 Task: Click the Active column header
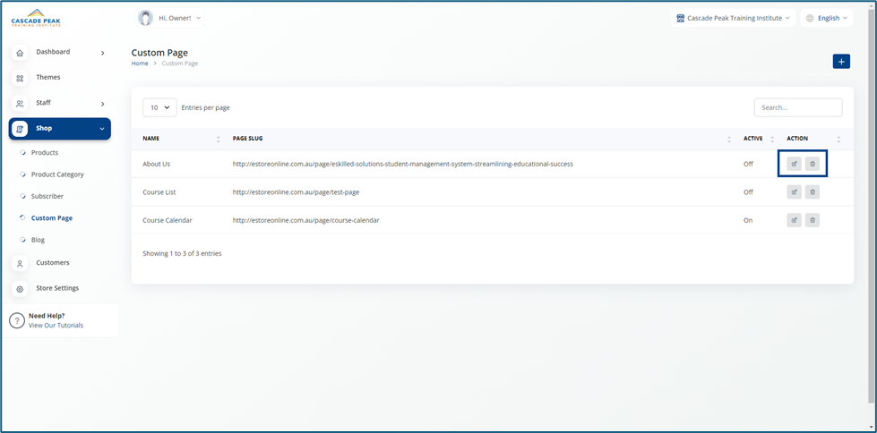point(752,139)
